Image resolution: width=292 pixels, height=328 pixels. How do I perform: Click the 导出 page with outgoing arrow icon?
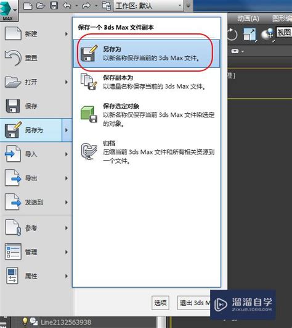click(x=13, y=178)
